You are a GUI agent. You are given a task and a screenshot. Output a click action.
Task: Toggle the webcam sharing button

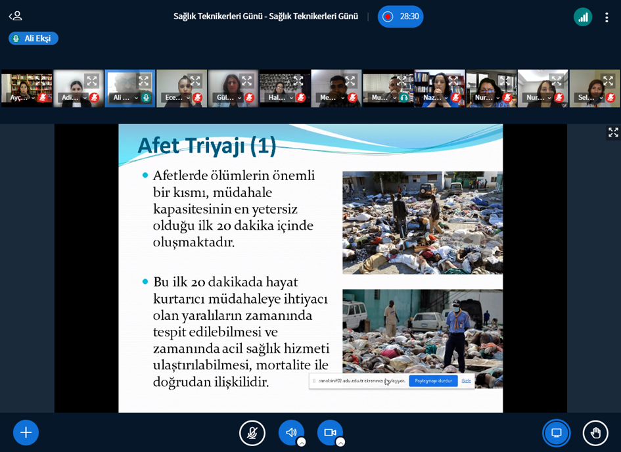pyautogui.click(x=330, y=432)
